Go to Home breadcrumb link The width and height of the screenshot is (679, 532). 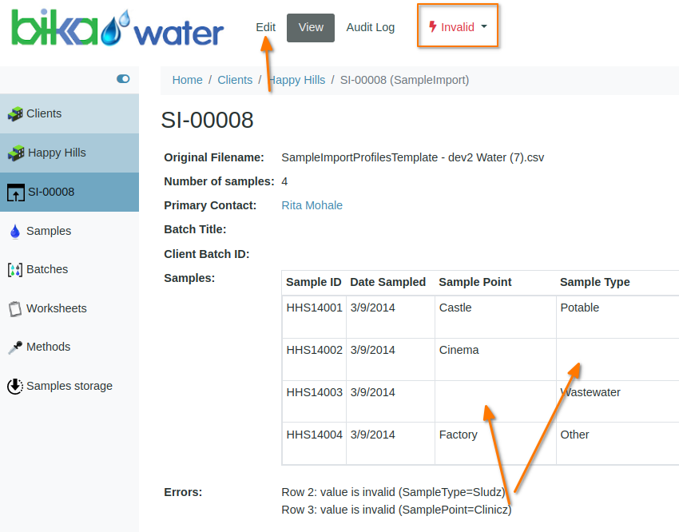pos(187,80)
